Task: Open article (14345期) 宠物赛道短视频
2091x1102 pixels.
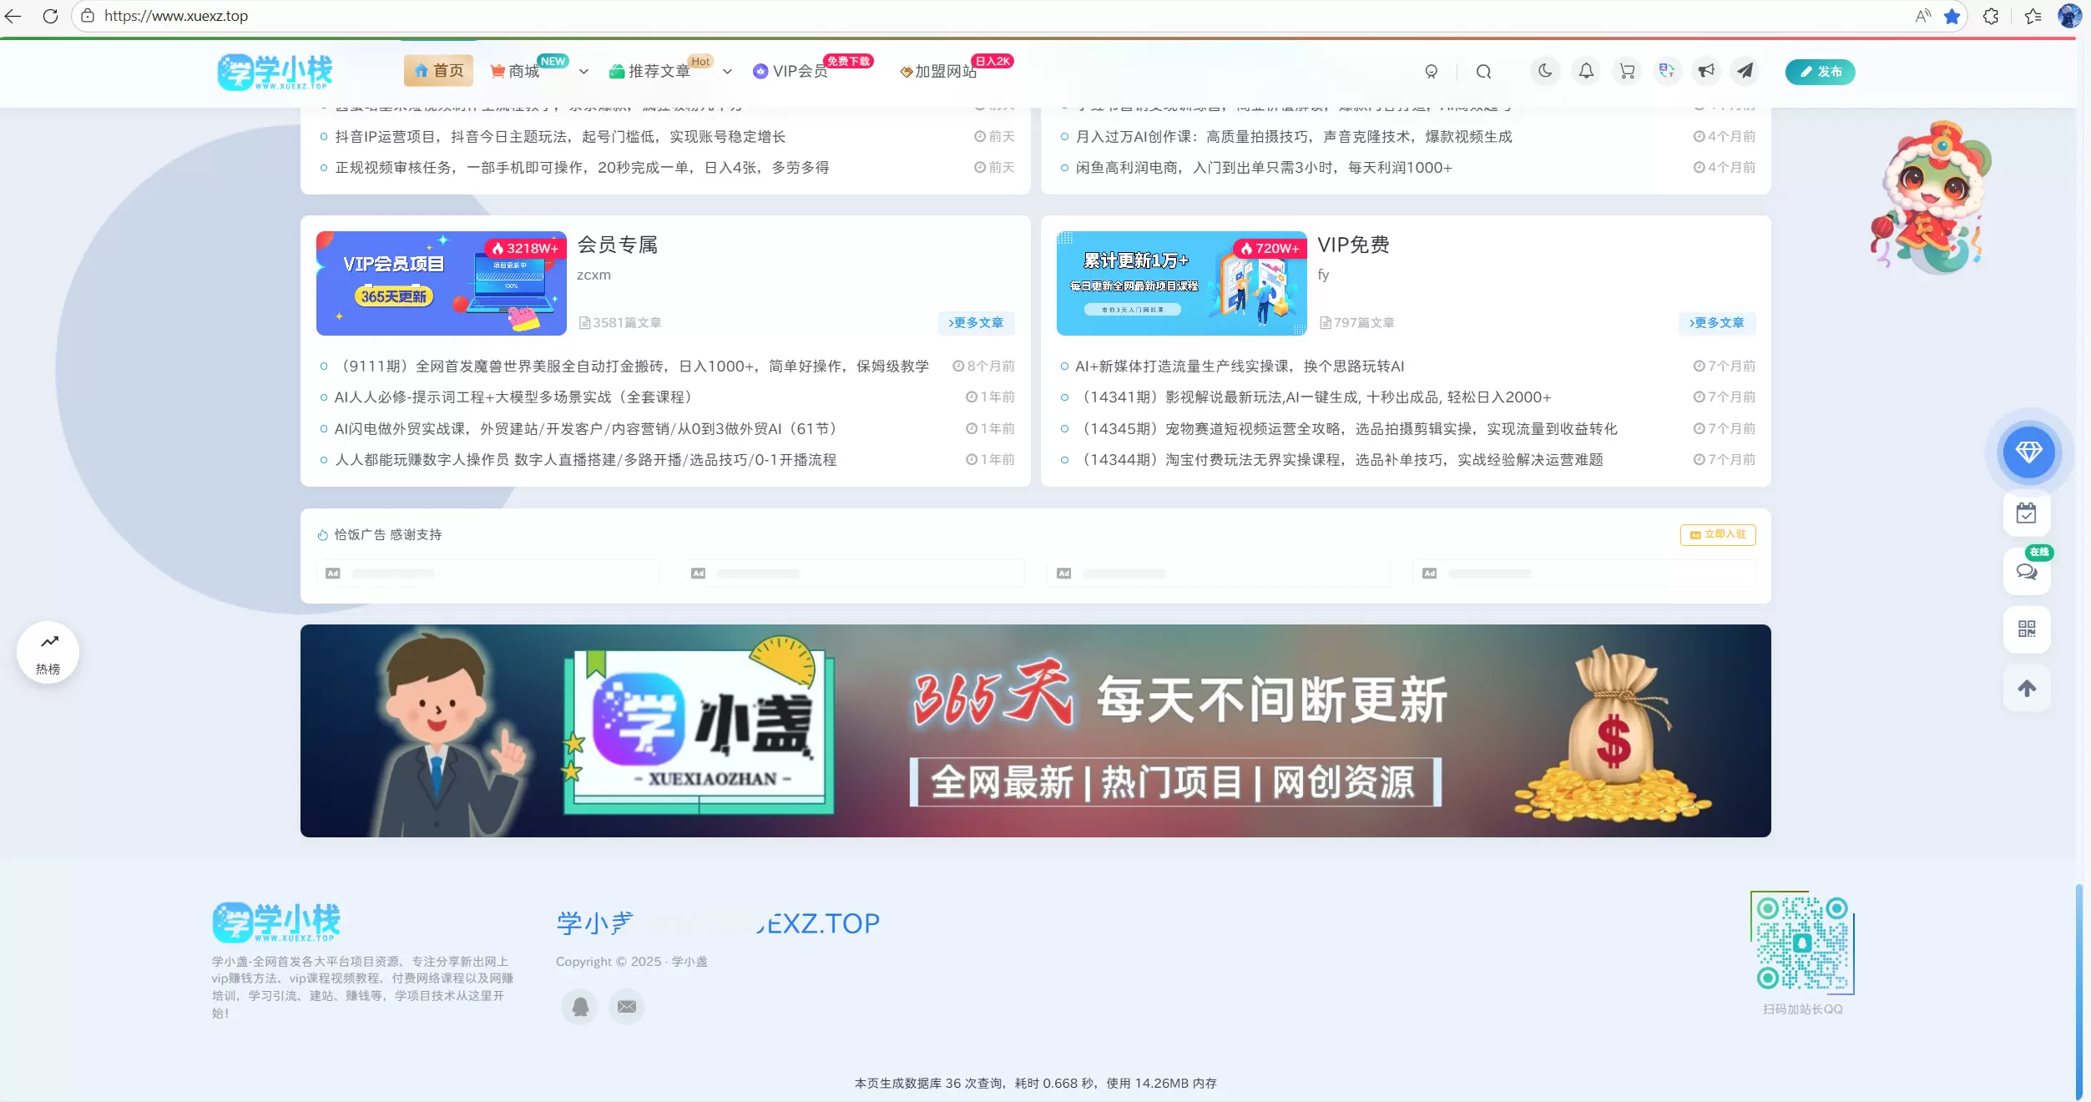Action: 1346,428
